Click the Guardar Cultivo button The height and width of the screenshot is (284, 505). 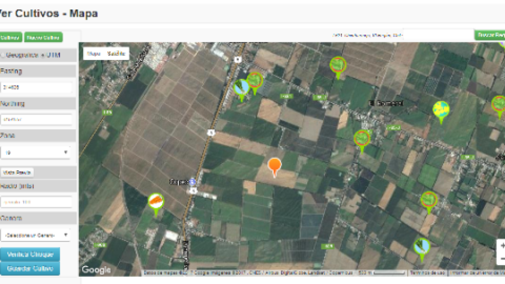coord(30,268)
